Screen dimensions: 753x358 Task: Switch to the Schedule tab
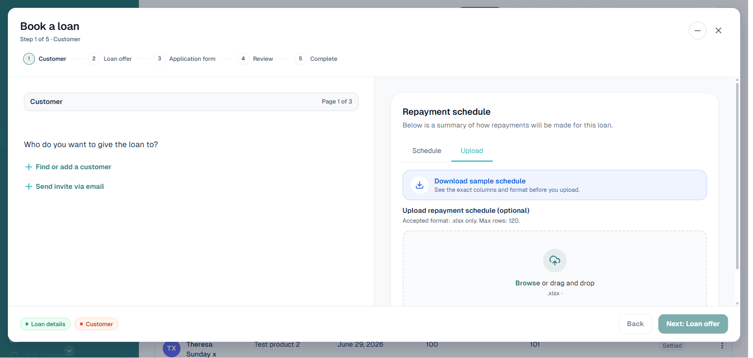[427, 151]
